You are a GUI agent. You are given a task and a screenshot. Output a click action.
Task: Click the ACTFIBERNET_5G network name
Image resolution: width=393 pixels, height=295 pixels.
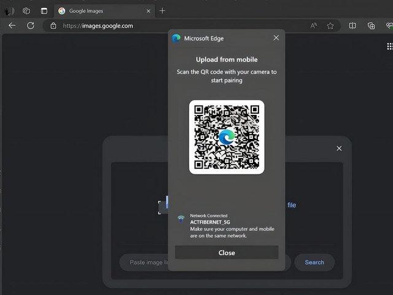[210, 222]
